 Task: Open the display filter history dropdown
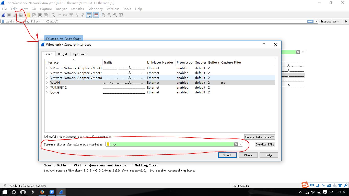coord(316,21)
